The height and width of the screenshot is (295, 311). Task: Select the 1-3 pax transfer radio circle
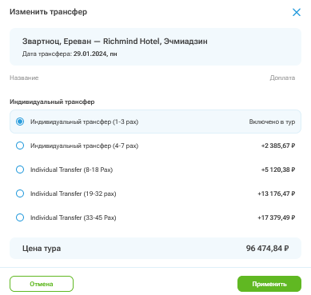pyautogui.click(x=20, y=122)
